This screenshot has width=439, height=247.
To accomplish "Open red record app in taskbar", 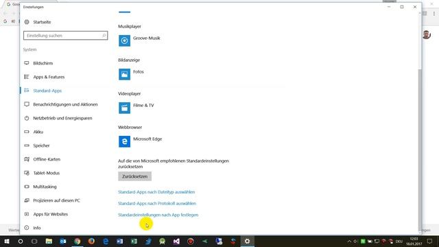I will tap(191, 241).
